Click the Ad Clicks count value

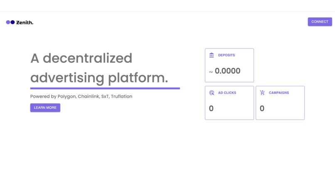click(x=211, y=108)
